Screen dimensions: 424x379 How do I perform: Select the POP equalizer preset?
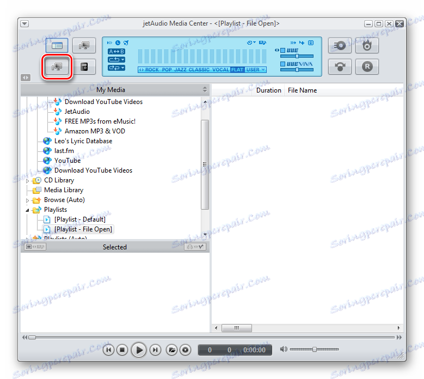point(167,70)
